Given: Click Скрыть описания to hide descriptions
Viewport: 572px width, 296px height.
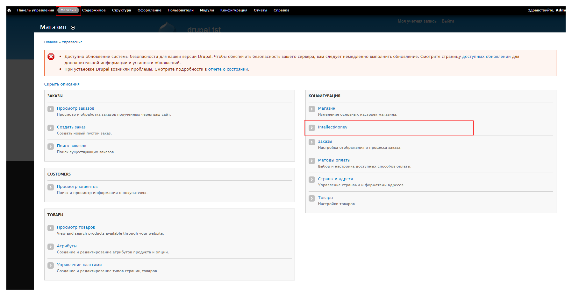Looking at the screenshot, I should click(x=62, y=84).
